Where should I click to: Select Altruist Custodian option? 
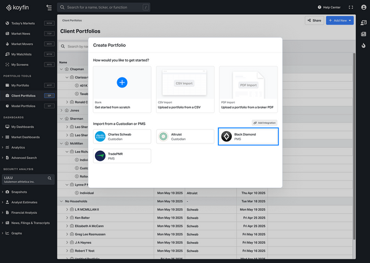tap(185, 137)
